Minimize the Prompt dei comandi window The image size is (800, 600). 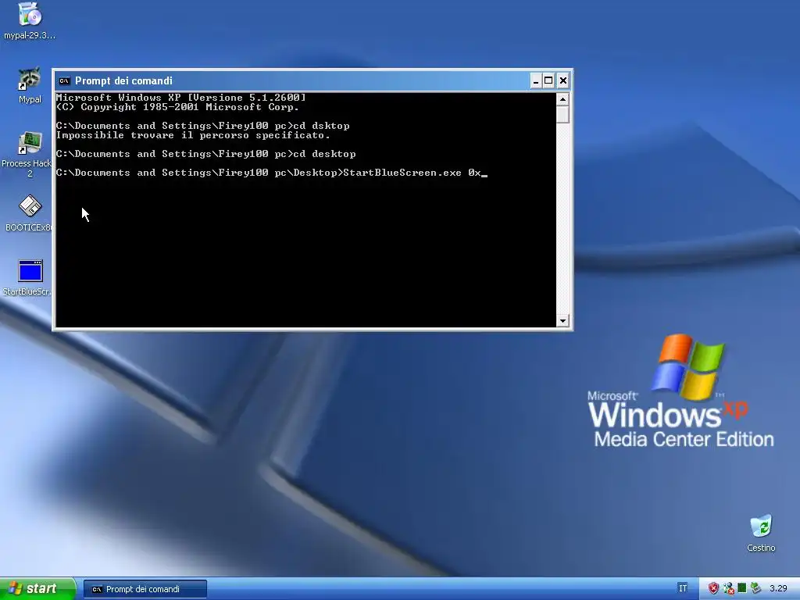point(536,80)
